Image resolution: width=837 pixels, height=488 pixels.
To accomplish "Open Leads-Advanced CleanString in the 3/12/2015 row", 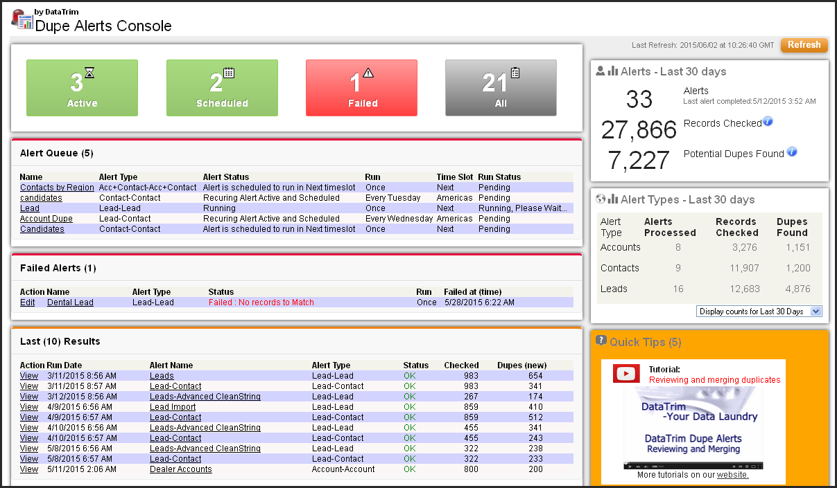I will [205, 397].
